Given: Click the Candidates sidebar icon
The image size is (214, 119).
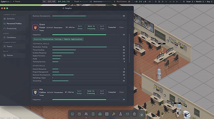Looking at the screenshot, I should [x=5, y=37].
